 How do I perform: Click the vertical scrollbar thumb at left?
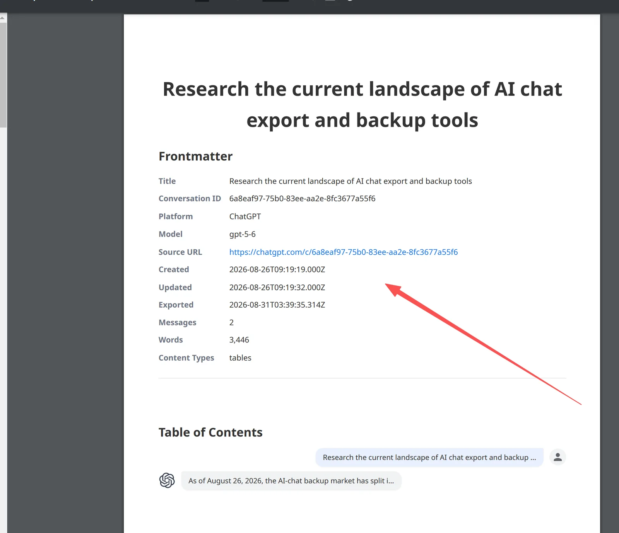tap(3, 75)
